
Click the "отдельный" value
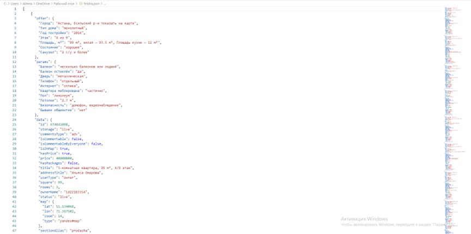coord(70,81)
